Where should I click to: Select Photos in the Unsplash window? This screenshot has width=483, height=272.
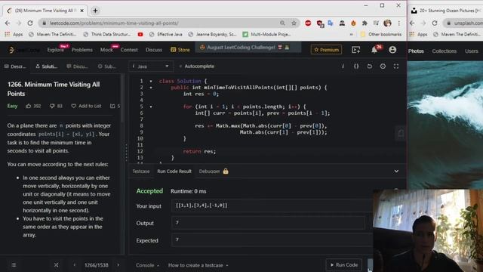click(x=416, y=51)
